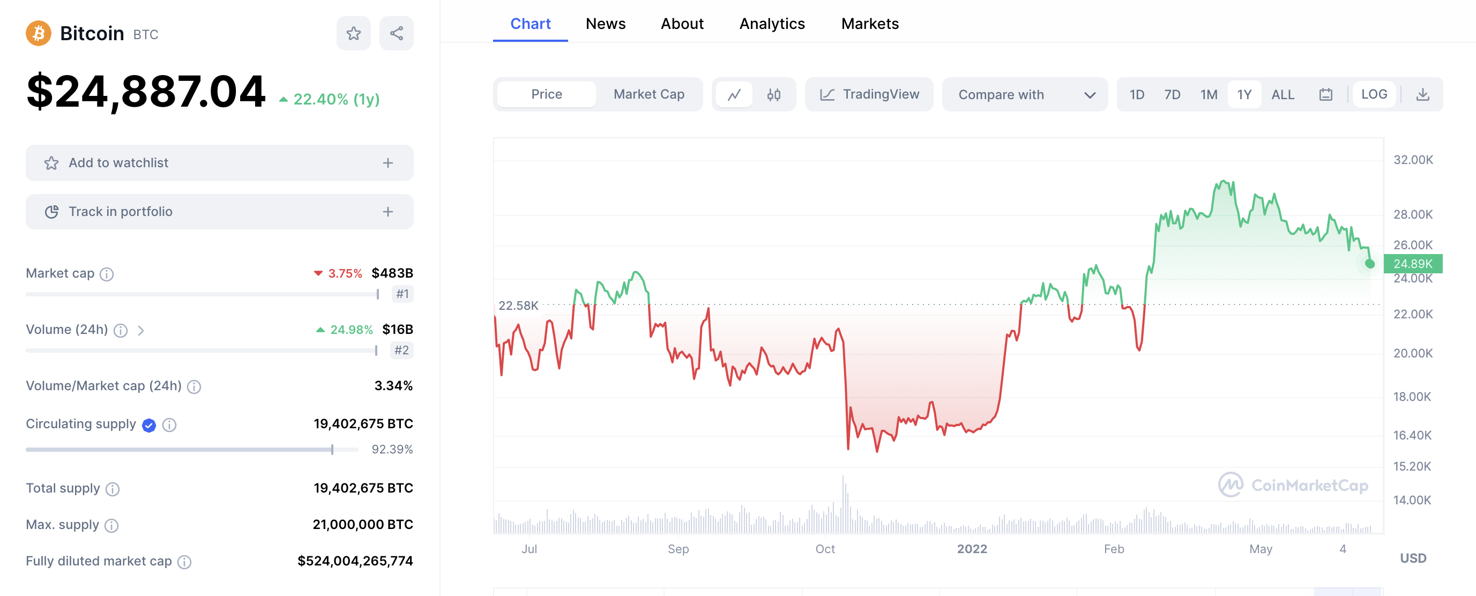Screen dimensions: 1476x596
Task: Click the BTC ticker label
Action: (x=146, y=35)
